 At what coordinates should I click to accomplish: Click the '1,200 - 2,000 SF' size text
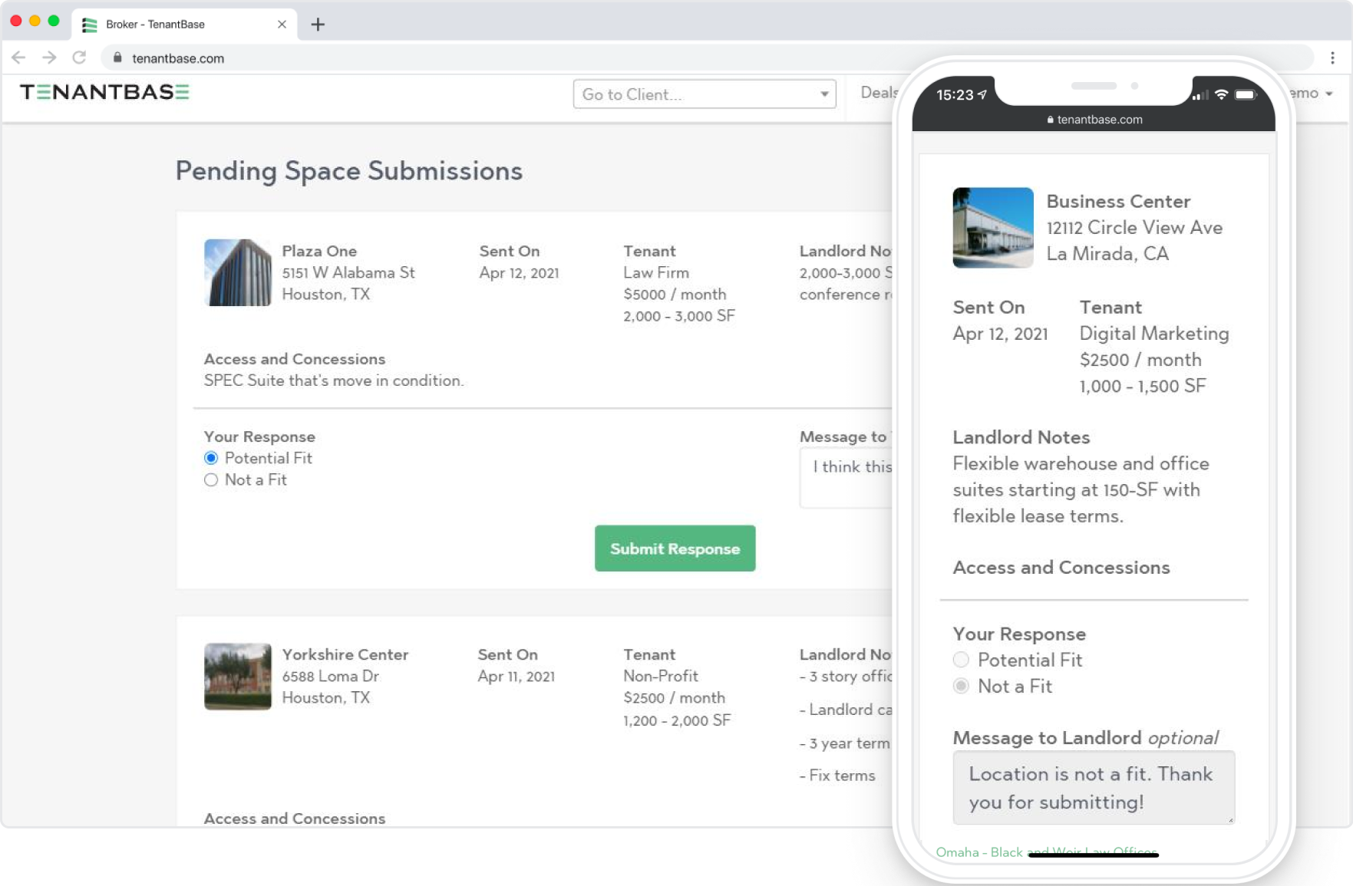point(677,720)
